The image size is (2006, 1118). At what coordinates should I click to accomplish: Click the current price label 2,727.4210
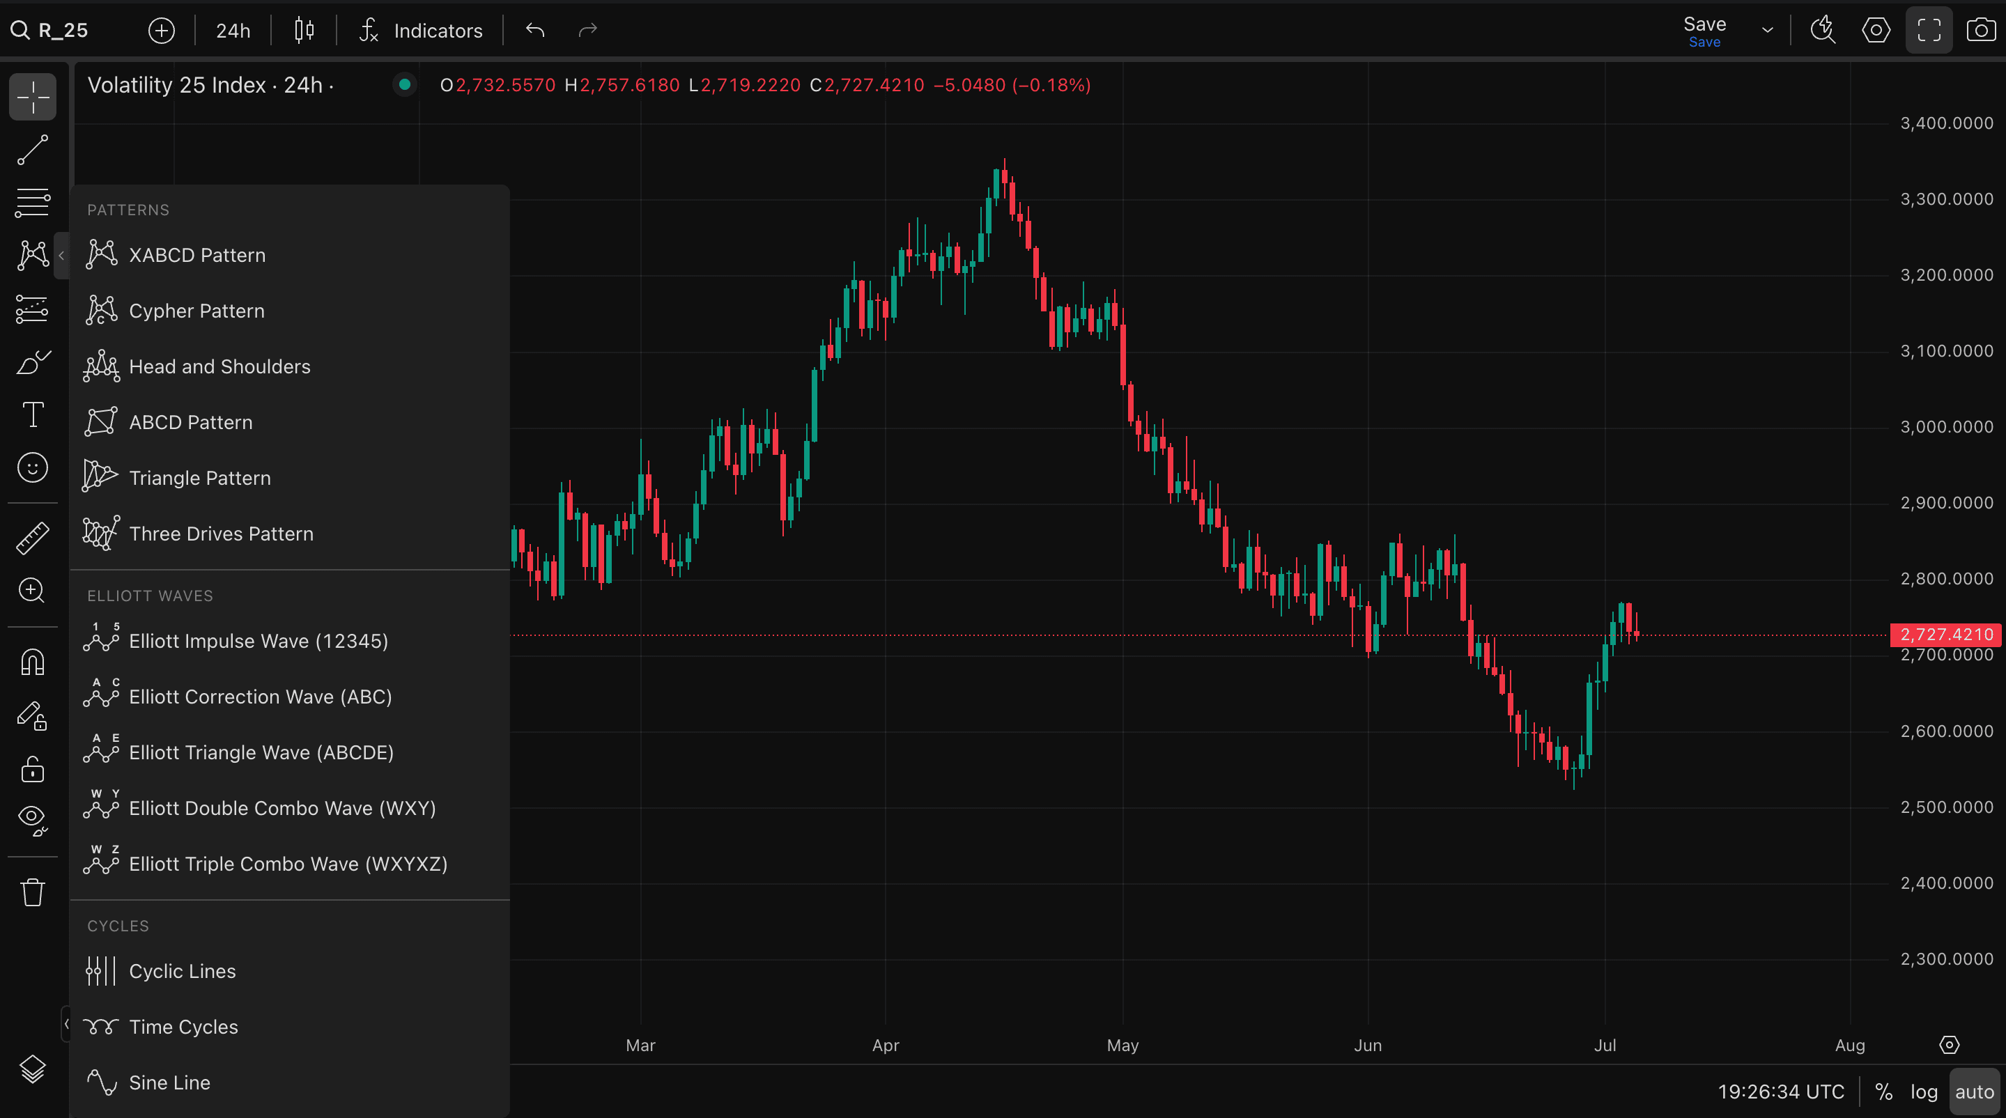coord(1946,635)
